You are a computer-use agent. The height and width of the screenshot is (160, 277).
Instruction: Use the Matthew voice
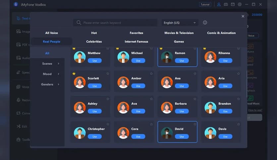coord(95,60)
